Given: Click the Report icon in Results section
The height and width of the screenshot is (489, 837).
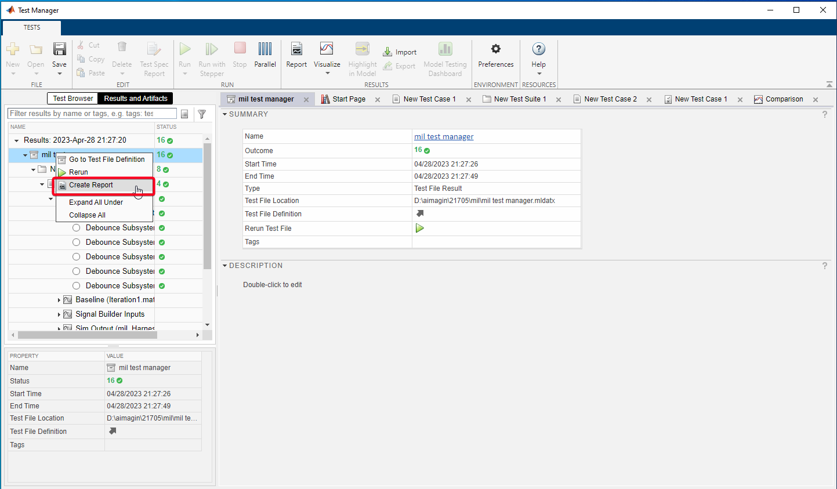Looking at the screenshot, I should pyautogui.click(x=296, y=49).
